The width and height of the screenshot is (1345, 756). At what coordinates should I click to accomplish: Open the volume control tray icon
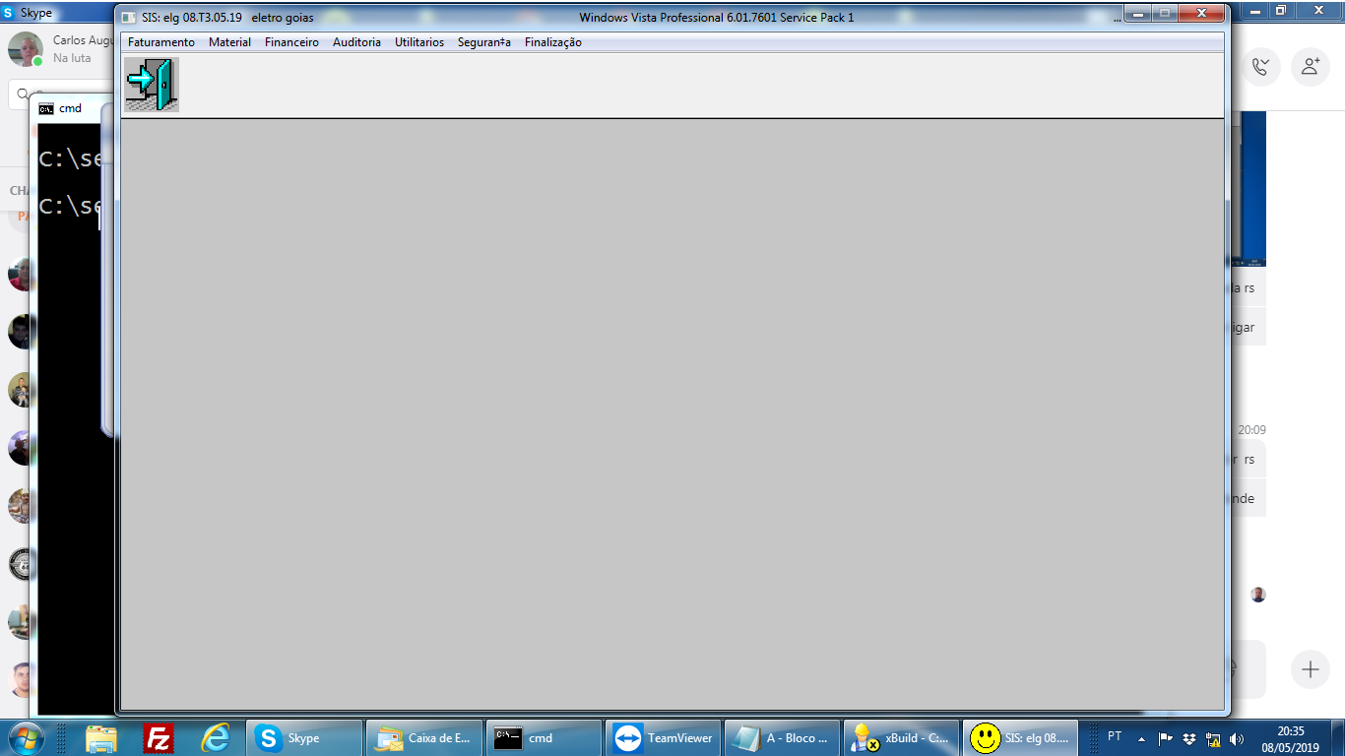click(x=1237, y=738)
